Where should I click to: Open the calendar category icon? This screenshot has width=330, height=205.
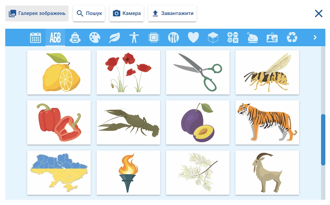pyautogui.click(x=35, y=38)
